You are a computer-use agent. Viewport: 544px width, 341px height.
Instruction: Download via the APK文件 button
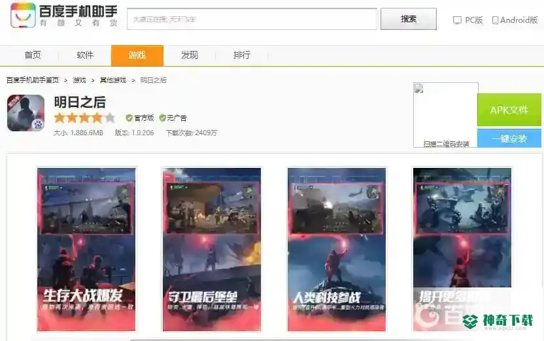[509, 110]
